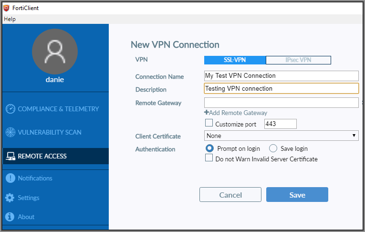The height and width of the screenshot is (232, 365).
Task: Click the Vulnerability Scan radar icon
Action: 10,132
